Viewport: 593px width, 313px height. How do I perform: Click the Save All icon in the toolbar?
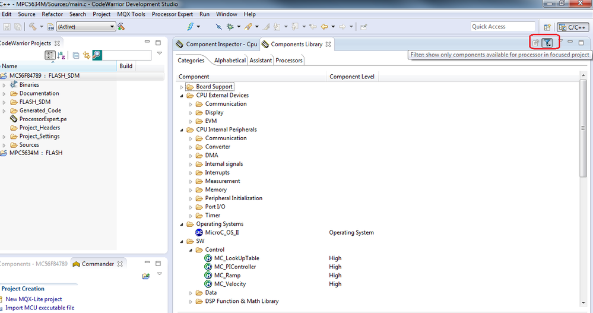coord(18,27)
